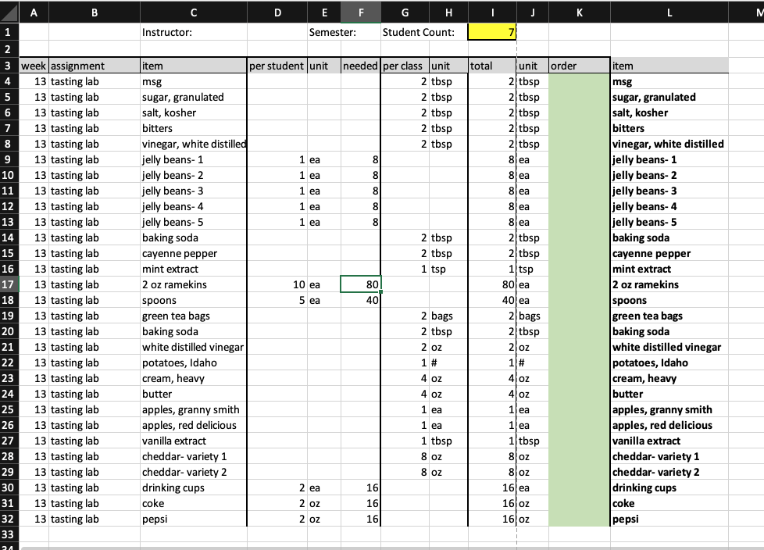Image resolution: width=764 pixels, height=550 pixels.
Task: Select the 'order' header cell
Action: click(580, 66)
